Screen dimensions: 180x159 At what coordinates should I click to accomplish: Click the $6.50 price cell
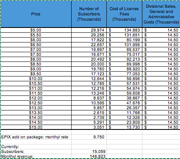[36, 45]
